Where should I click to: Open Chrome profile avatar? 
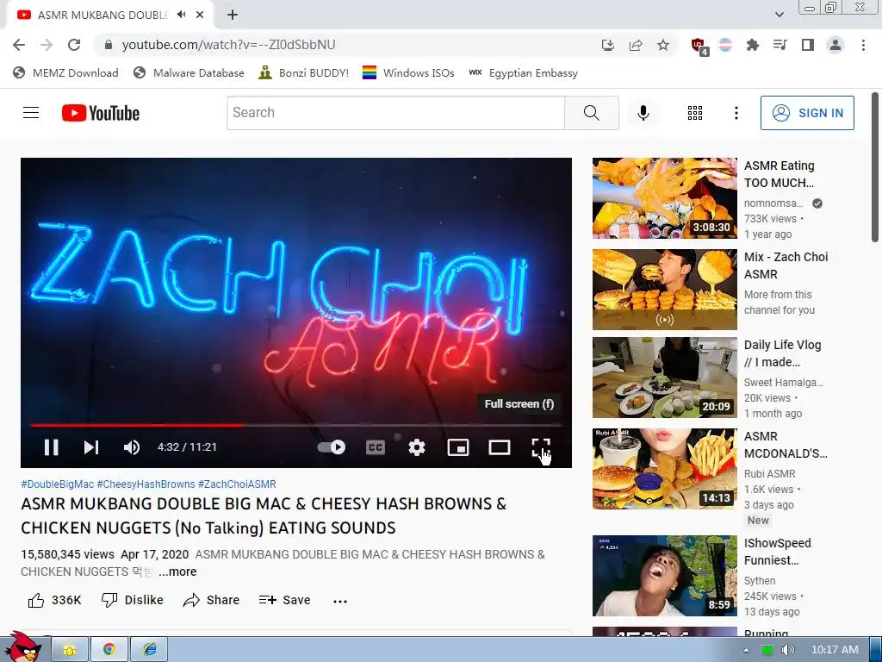pyautogui.click(x=835, y=45)
